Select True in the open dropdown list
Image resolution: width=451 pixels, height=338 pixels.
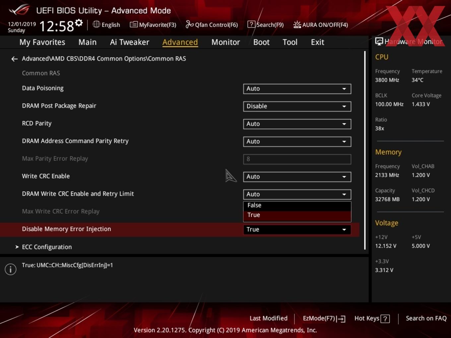pos(297,215)
